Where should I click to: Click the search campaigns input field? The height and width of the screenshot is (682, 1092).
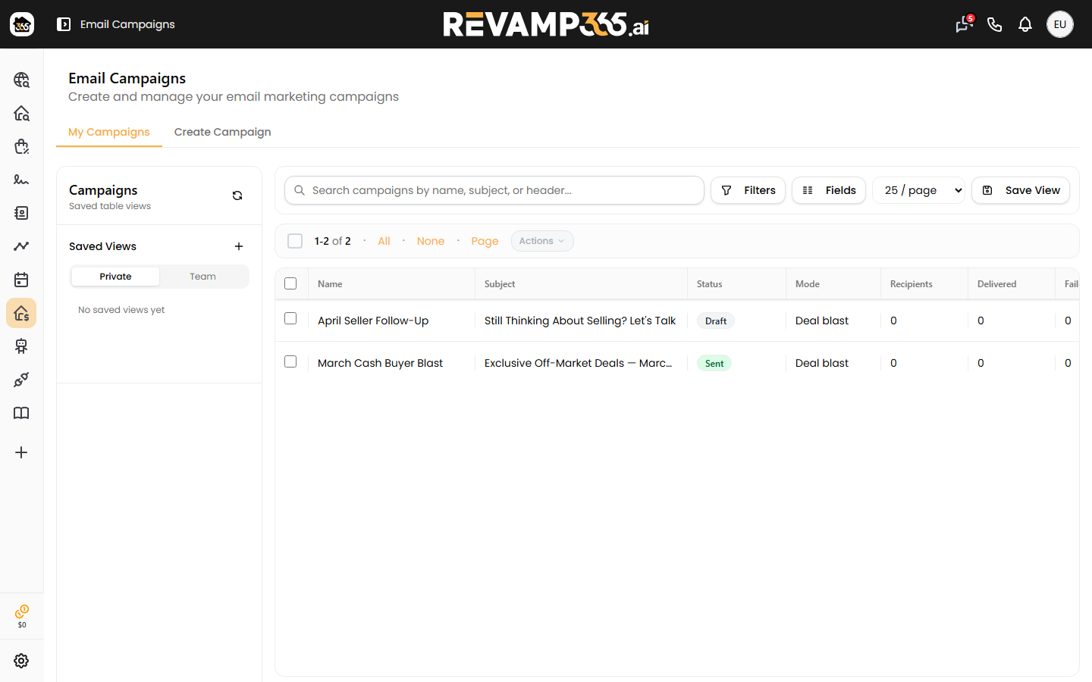click(x=494, y=190)
